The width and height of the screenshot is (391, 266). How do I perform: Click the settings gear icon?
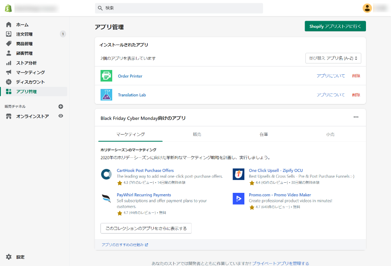(x=9, y=257)
